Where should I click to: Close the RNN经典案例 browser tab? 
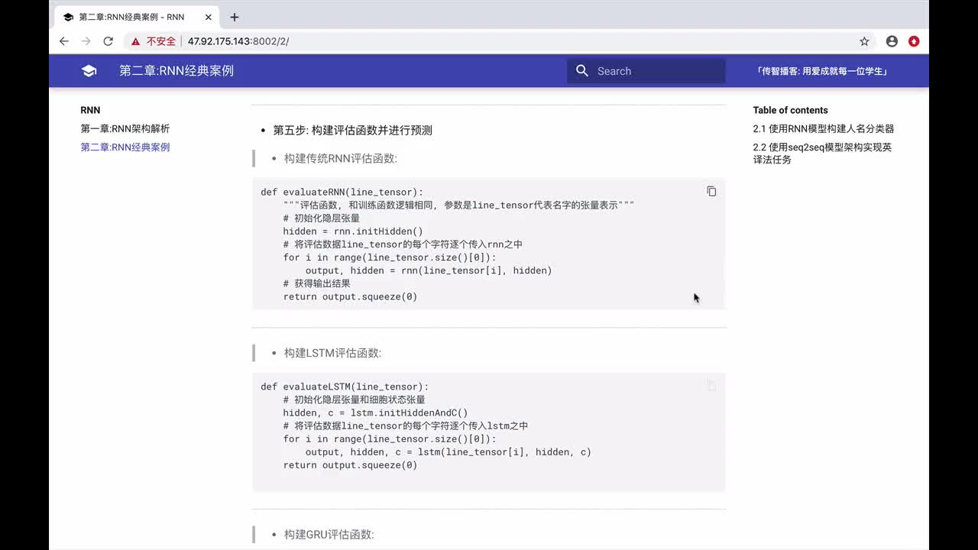(209, 17)
